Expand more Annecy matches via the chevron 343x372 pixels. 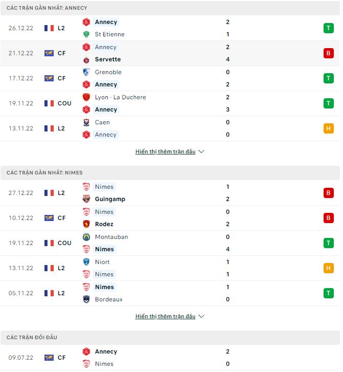(x=201, y=152)
